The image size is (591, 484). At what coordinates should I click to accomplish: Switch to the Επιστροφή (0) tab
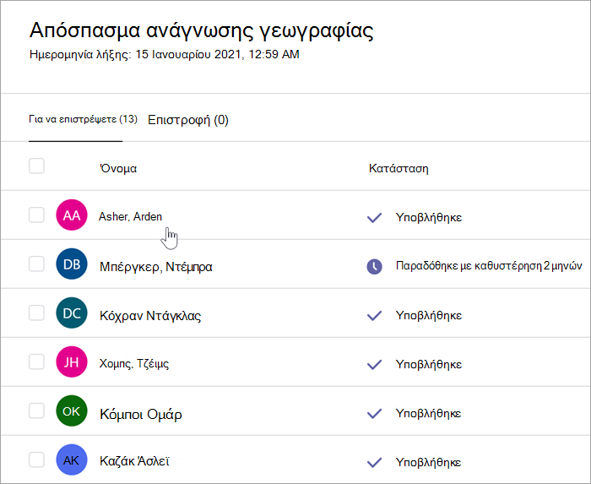[188, 120]
